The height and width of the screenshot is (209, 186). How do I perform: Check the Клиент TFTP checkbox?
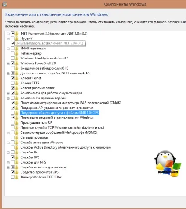[13, 83]
